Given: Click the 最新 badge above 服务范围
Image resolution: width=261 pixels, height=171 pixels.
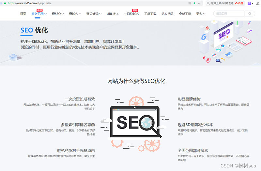Looking at the screenshot, I should pyautogui.click(x=39, y=10).
